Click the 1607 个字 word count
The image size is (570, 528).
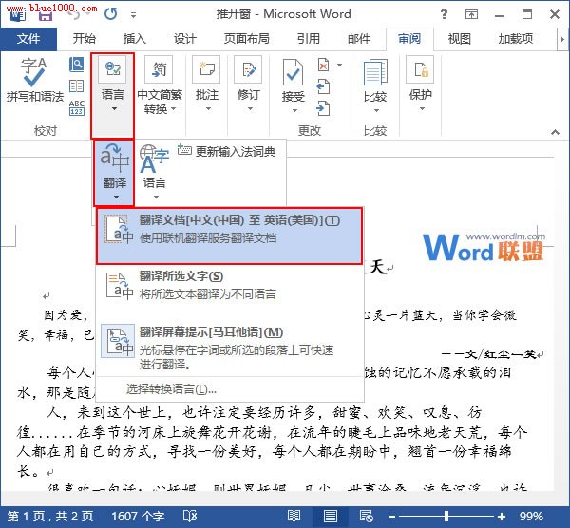tap(138, 516)
